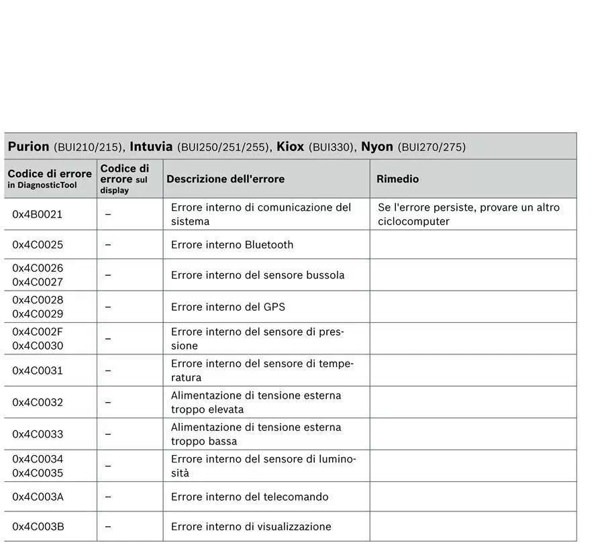Select the table title starting with Purion
Viewport: 604px width, 545px height.
pyautogui.click(x=236, y=147)
